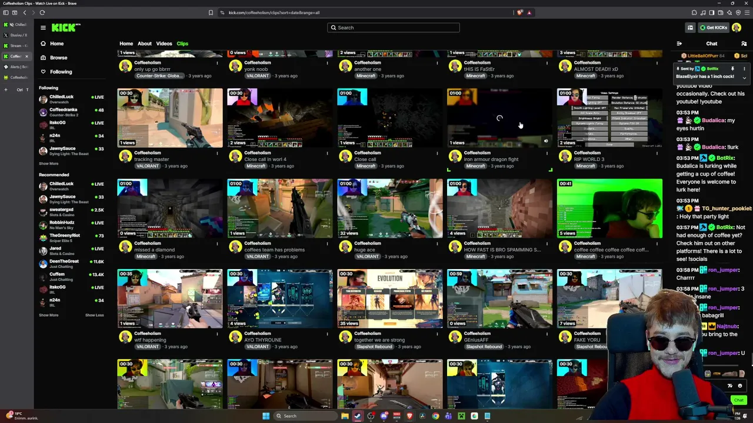
Task: Expand the pinned chat message chevron
Action: [744, 78]
